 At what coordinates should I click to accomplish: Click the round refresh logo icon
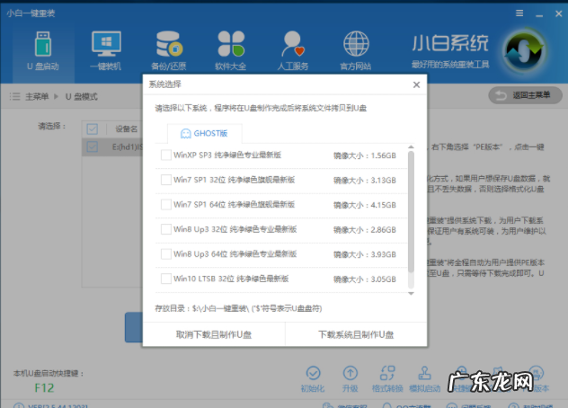pyautogui.click(x=524, y=50)
